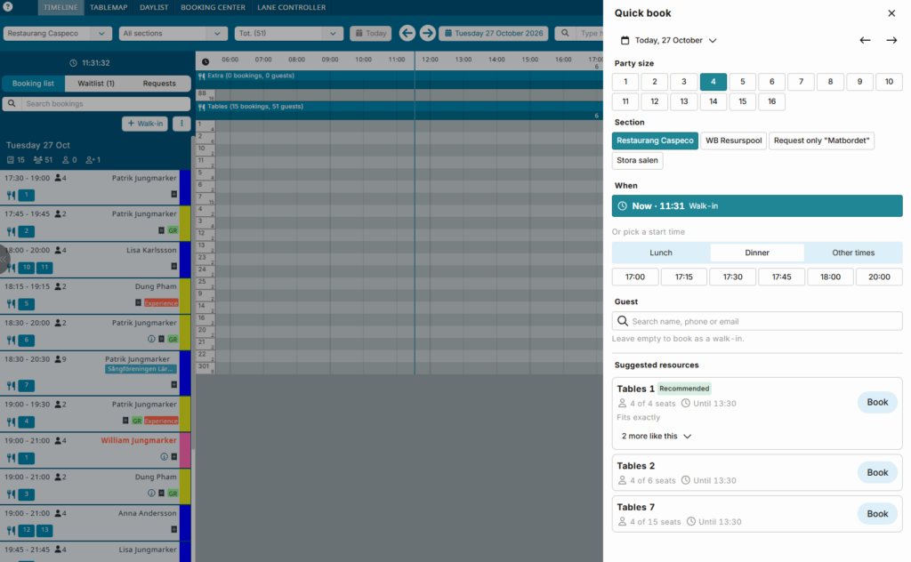The height and width of the screenshot is (562, 911).
Task: Collapse the sidebar with left-edge handle
Action: [x=4, y=259]
